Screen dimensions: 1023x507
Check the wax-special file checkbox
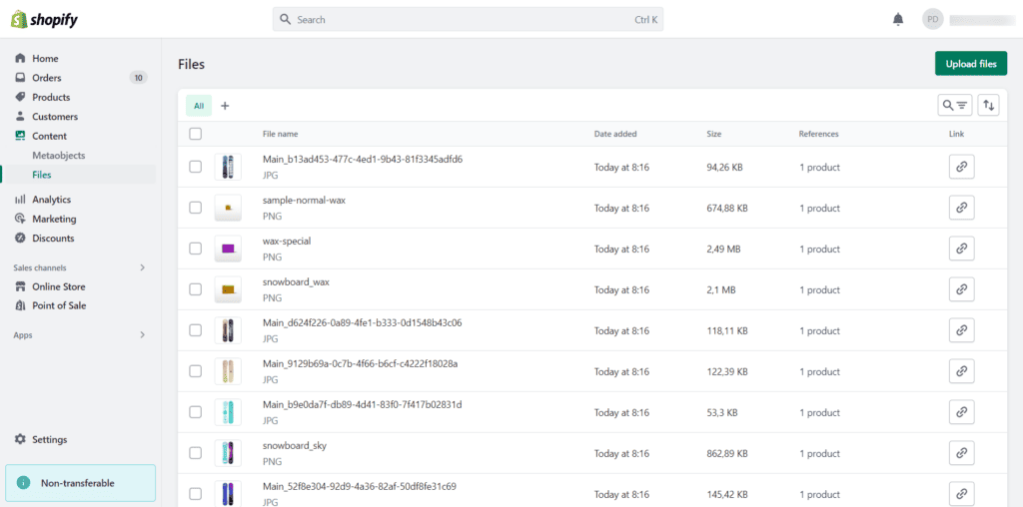[x=196, y=249]
